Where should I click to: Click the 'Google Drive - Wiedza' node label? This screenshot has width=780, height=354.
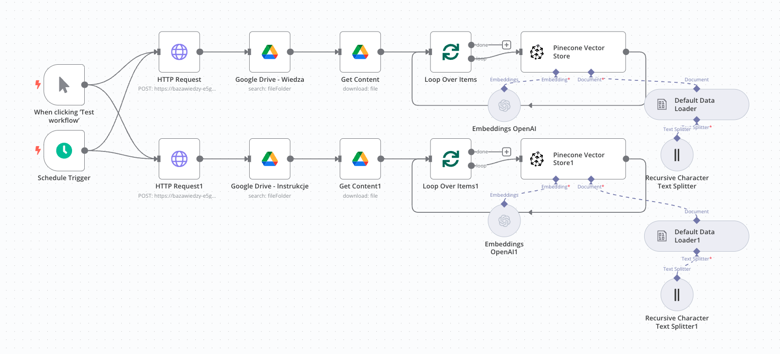(270, 79)
